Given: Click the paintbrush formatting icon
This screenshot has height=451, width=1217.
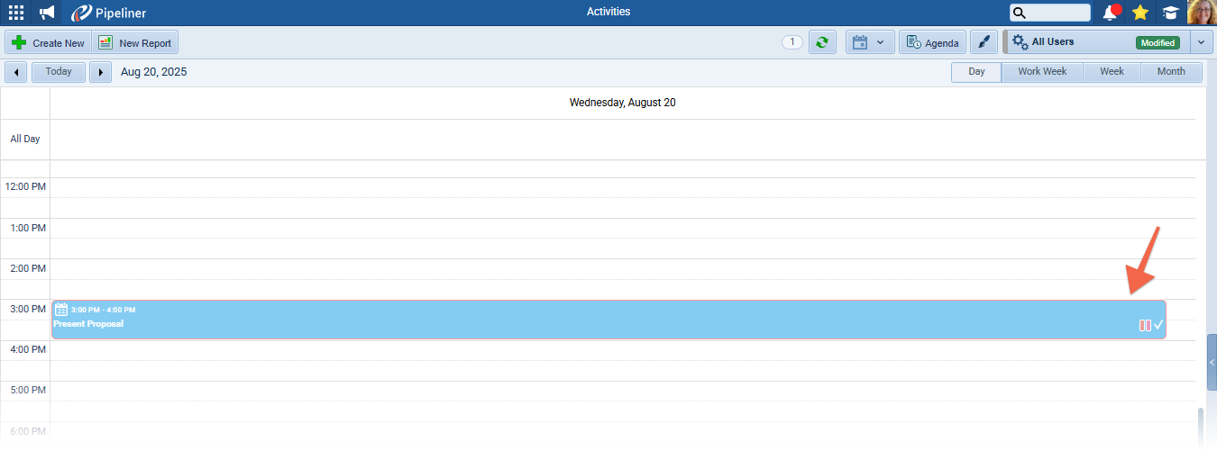Looking at the screenshot, I should point(984,42).
